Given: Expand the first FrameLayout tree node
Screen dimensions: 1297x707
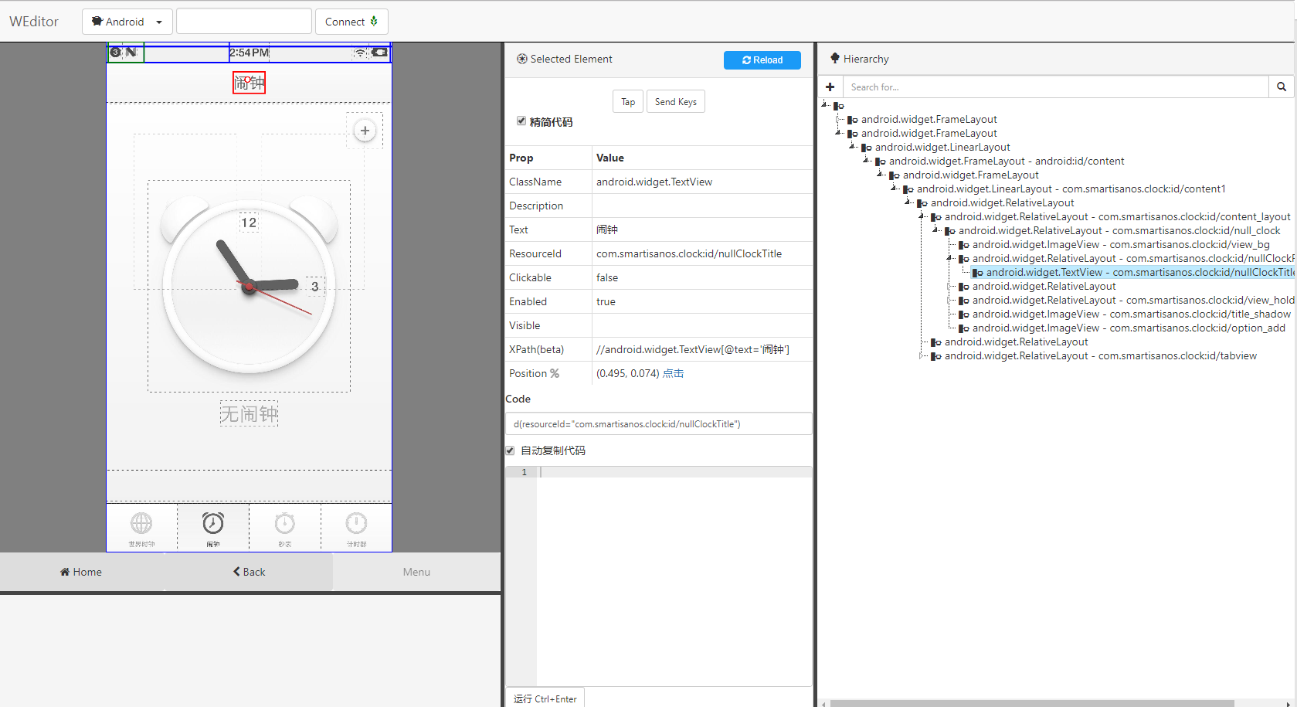Looking at the screenshot, I should pyautogui.click(x=839, y=120).
